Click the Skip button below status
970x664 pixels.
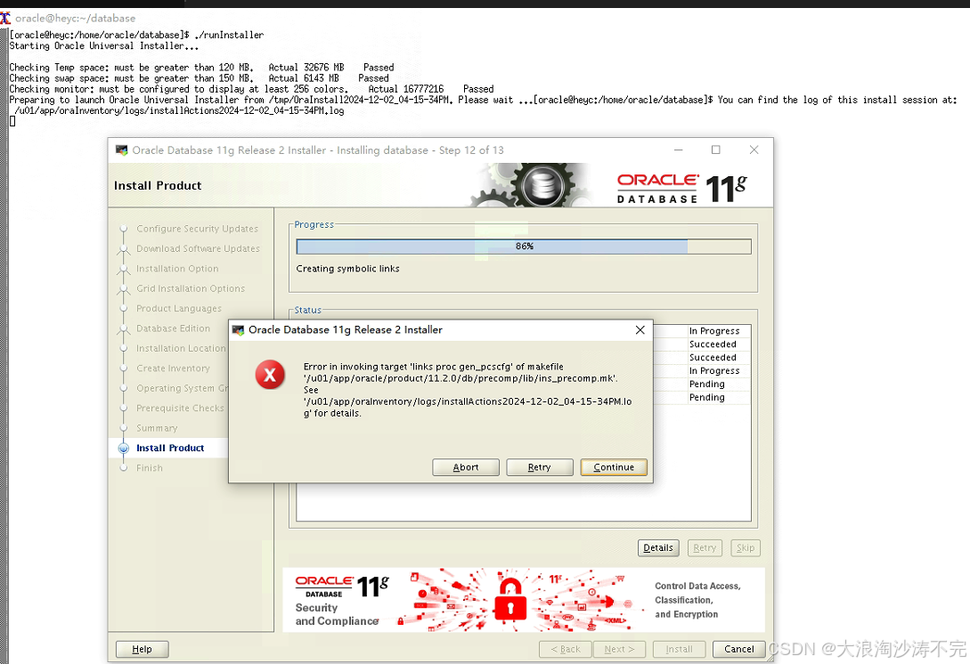coord(745,547)
